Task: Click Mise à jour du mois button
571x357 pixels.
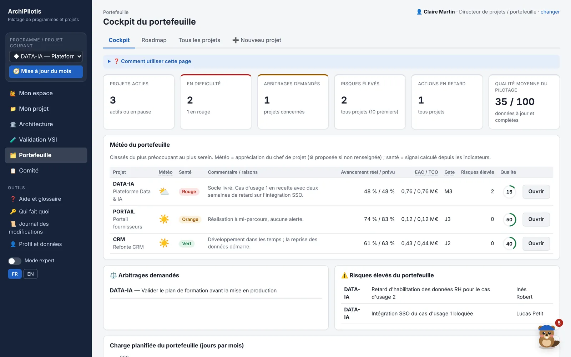Action: [x=46, y=71]
